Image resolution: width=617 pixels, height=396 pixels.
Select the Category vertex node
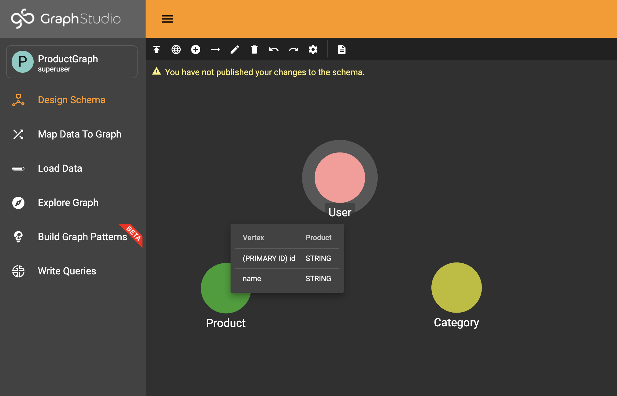point(456,288)
